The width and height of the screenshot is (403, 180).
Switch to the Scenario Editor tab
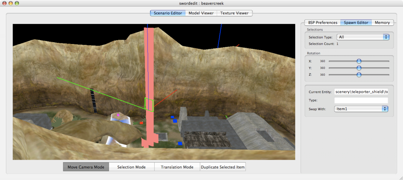click(168, 13)
